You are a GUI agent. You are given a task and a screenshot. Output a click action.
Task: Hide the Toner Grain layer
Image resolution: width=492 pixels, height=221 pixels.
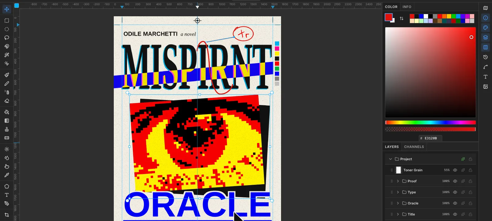click(455, 170)
